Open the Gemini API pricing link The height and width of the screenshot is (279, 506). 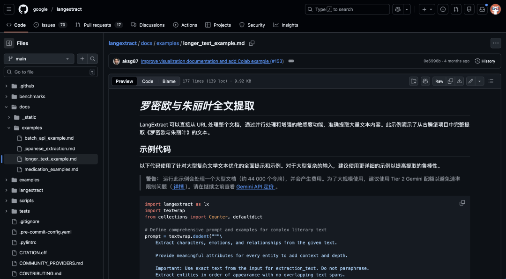point(256,185)
